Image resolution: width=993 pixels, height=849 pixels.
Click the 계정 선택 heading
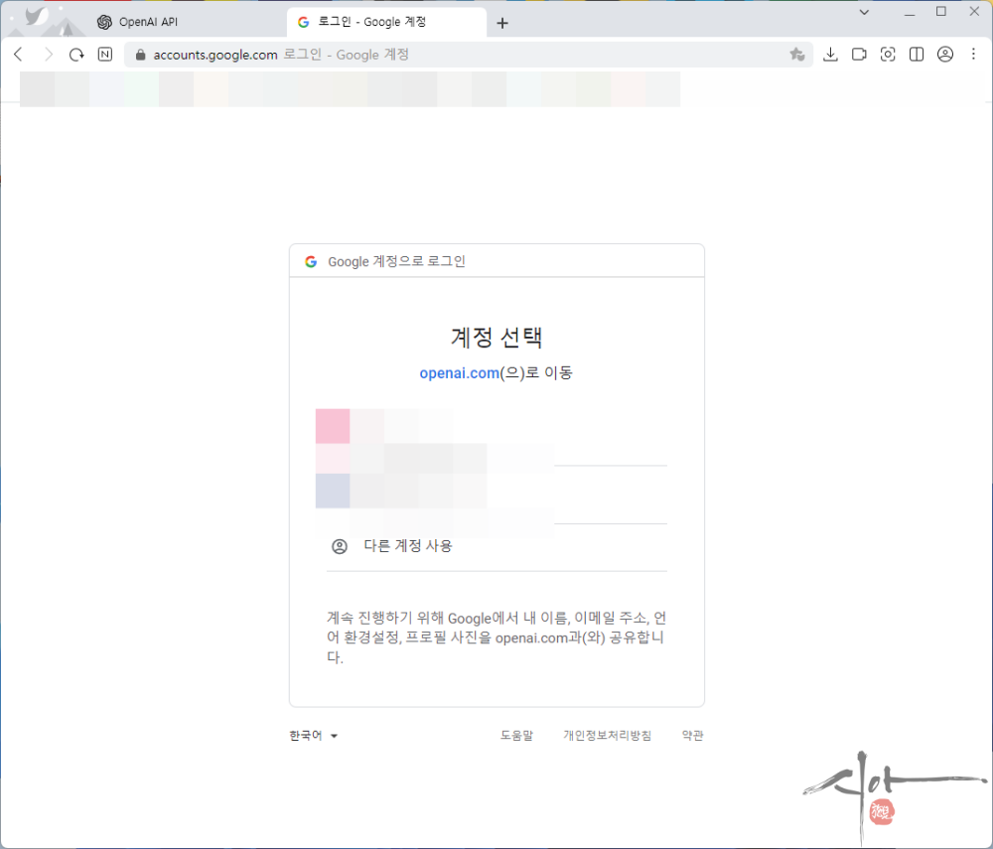tap(496, 337)
